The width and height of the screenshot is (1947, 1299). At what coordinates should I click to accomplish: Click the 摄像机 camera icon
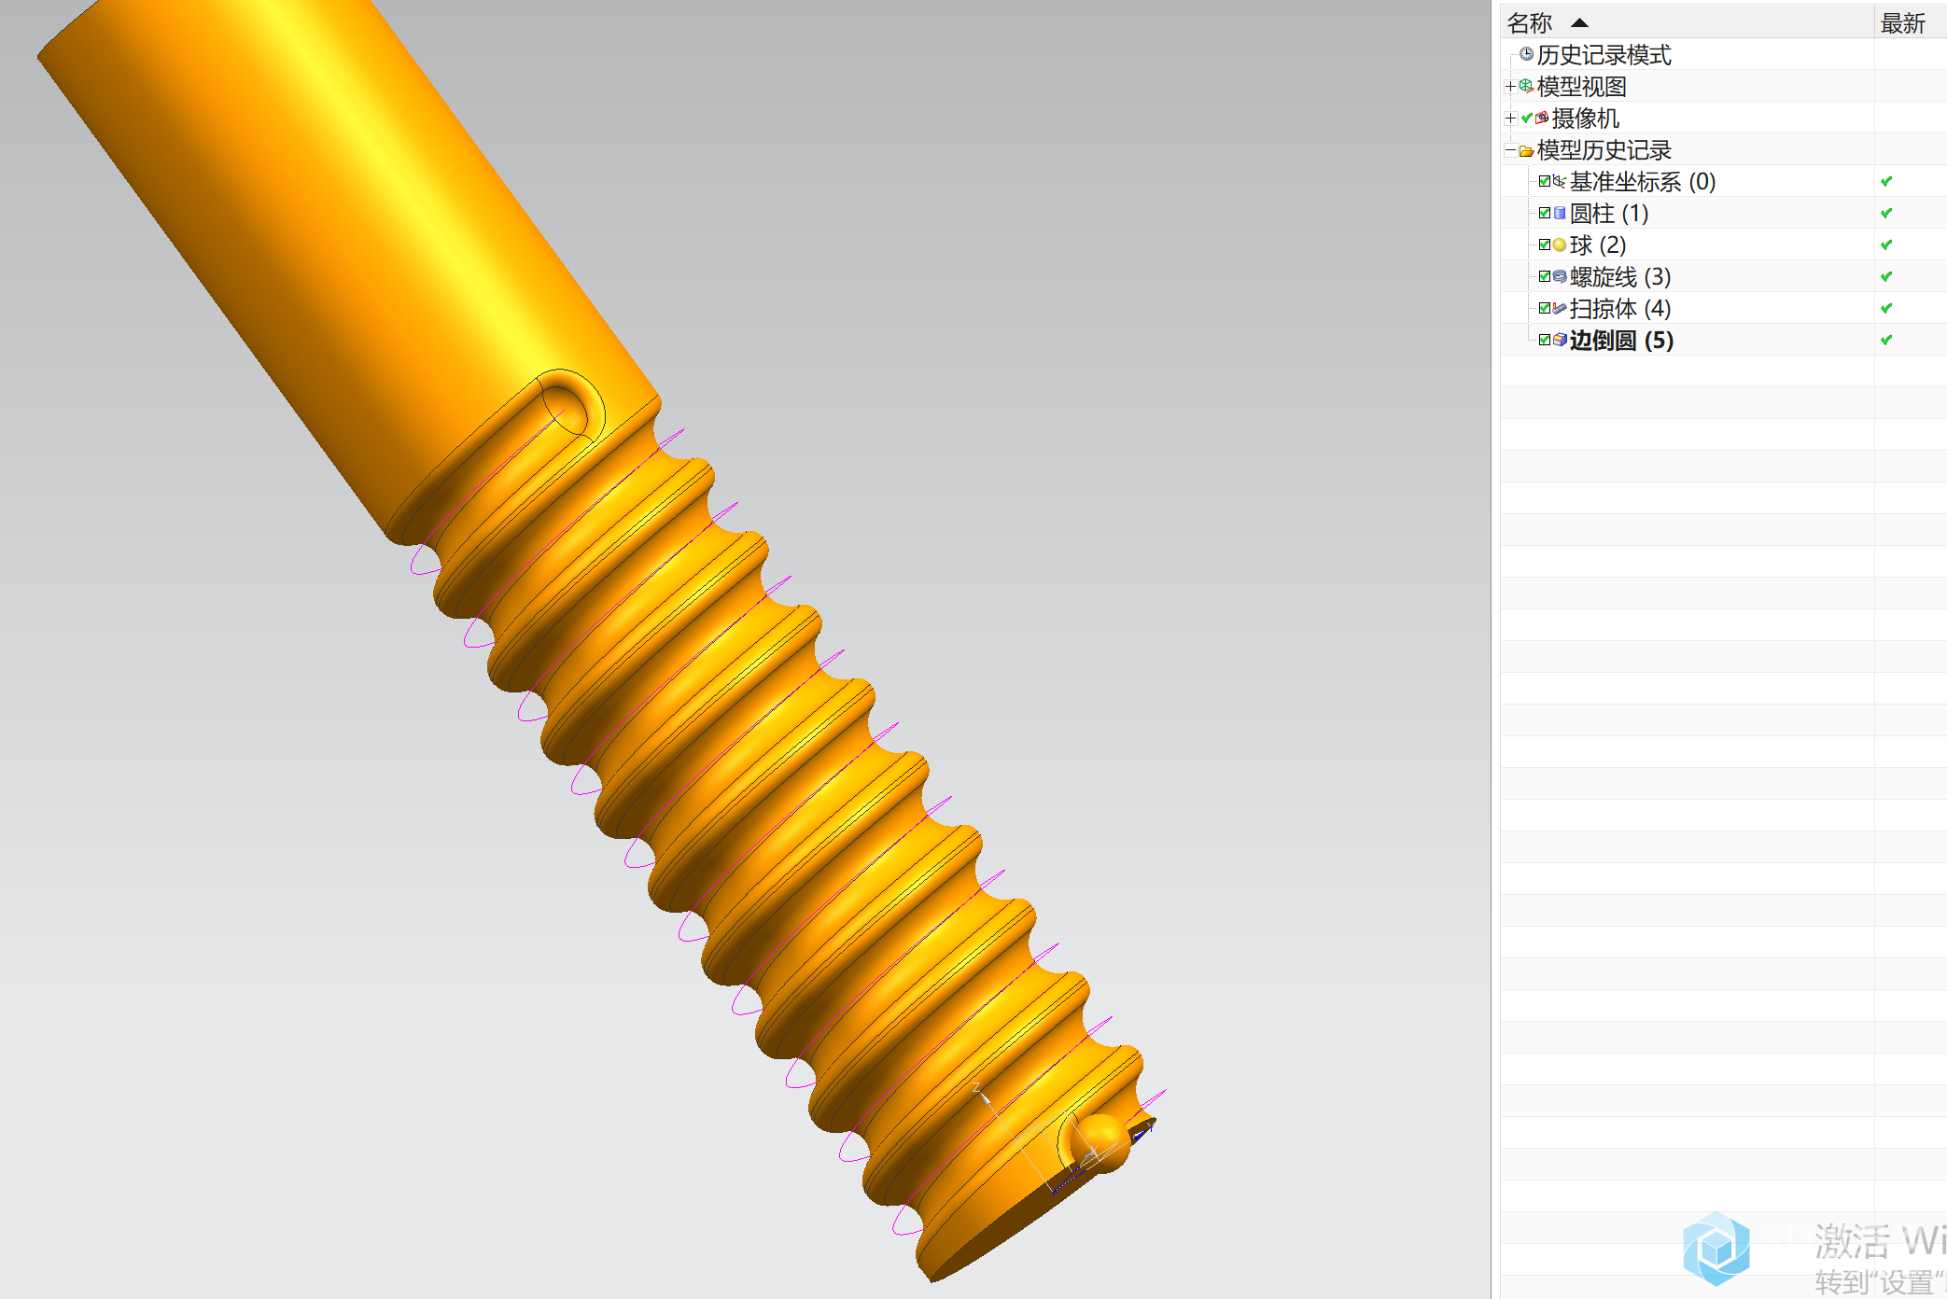tap(1542, 118)
